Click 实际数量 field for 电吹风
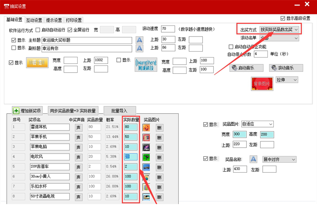This screenshot has width=317, height=212. 131,157
